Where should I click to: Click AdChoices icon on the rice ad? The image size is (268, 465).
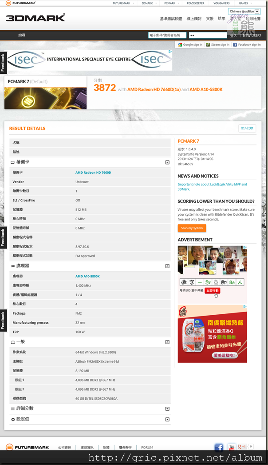coord(245,307)
